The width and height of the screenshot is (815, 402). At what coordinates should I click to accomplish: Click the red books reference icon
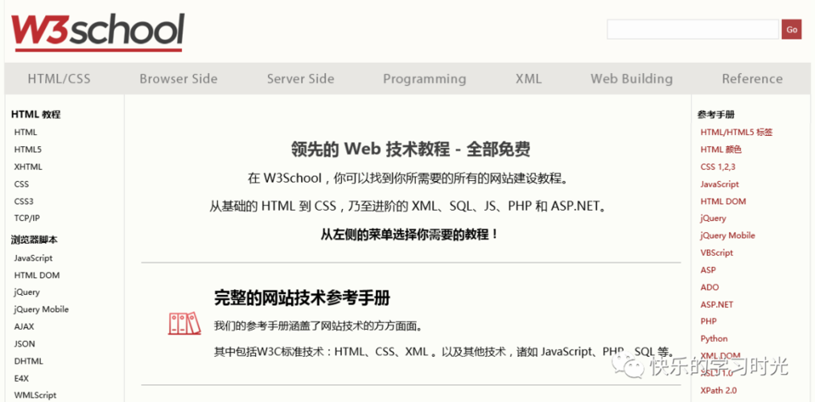(184, 323)
